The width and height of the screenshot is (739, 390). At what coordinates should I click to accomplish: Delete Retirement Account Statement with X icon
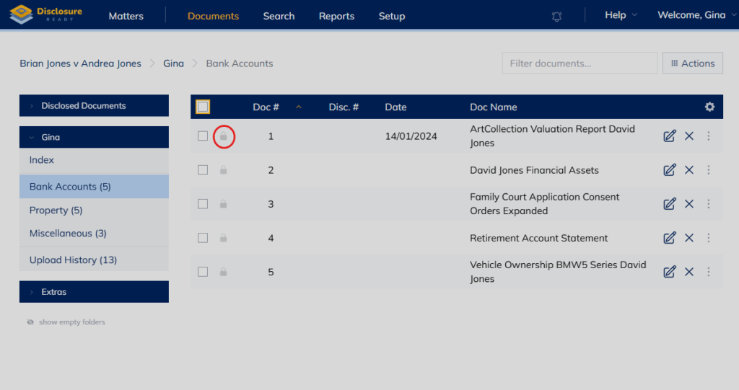point(689,238)
